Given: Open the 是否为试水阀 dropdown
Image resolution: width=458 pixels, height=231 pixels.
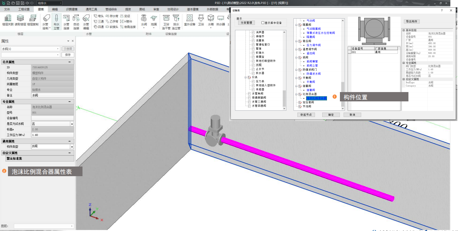Looking at the screenshot, I should pyautogui.click(x=72, y=124).
